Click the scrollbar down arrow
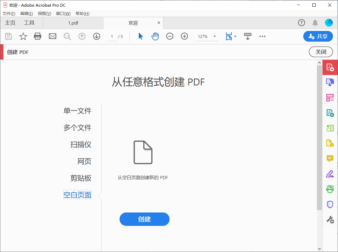The image size is (338, 252). tap(320, 249)
